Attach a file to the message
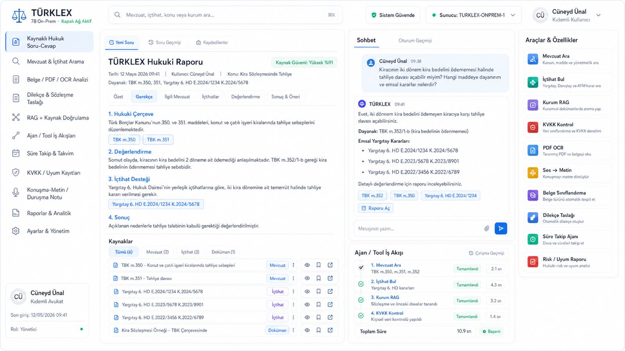The image size is (625, 351). (487, 229)
